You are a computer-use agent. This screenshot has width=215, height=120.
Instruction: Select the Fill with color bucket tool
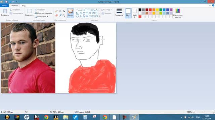(60, 11)
